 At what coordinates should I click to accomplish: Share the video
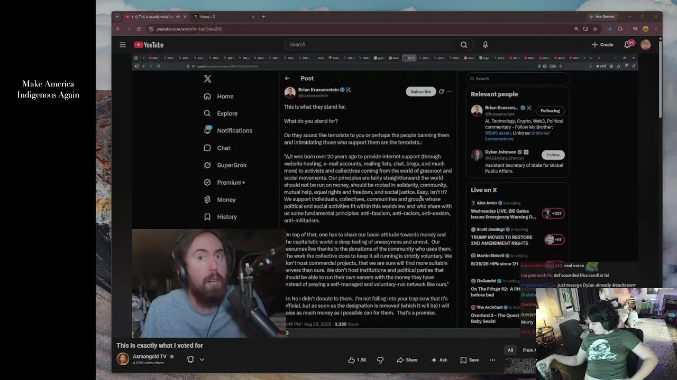tap(407, 360)
